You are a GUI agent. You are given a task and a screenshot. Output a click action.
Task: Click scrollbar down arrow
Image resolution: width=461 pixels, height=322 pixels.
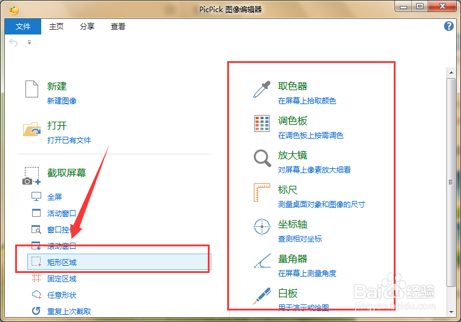click(x=451, y=312)
